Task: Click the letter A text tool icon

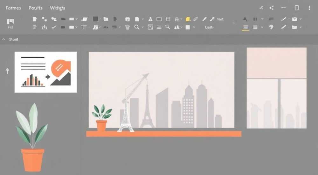Action: (x=245, y=19)
